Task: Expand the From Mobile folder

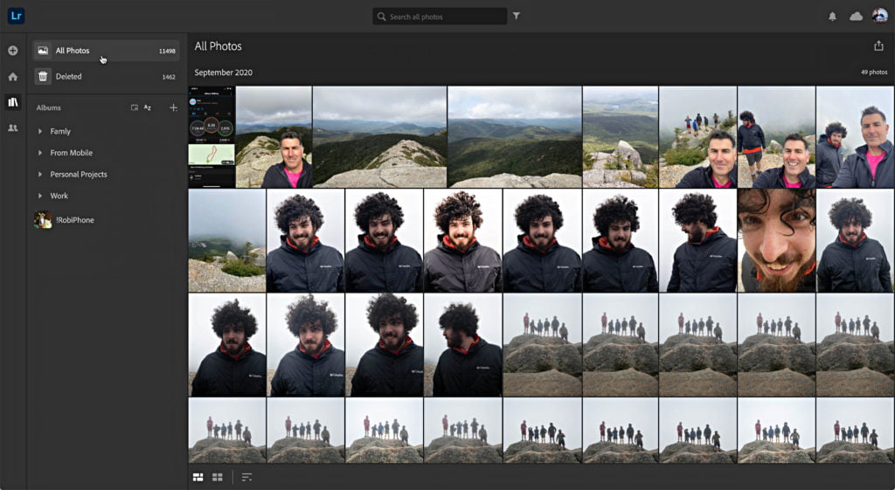Action: 40,153
